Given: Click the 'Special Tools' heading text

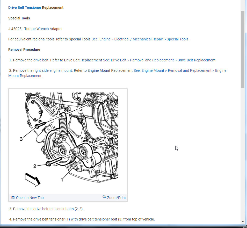Looking at the screenshot, I should (x=19, y=18).
